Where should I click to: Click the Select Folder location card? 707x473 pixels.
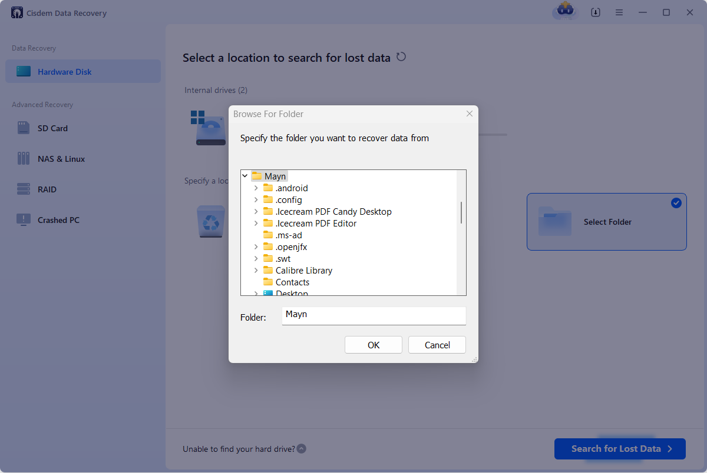pyautogui.click(x=607, y=222)
